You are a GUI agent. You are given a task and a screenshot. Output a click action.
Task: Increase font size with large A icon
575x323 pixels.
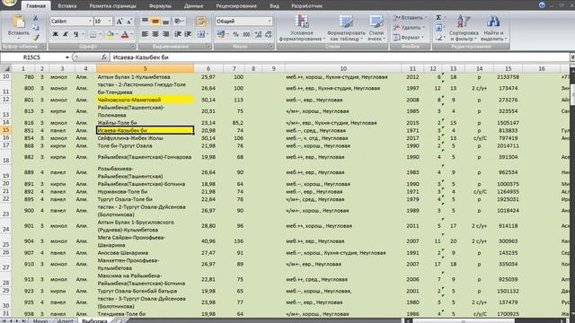coord(119,22)
